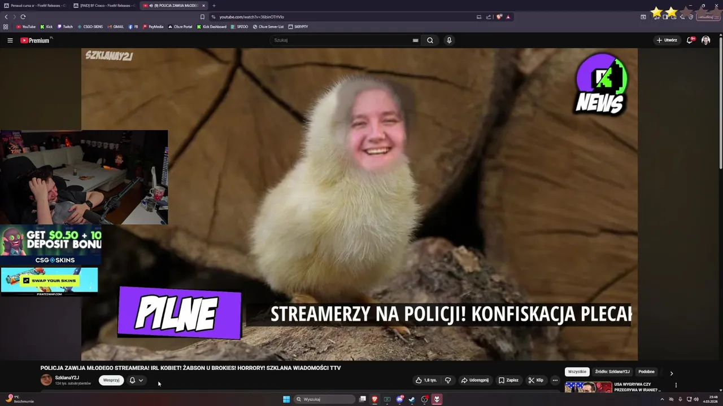This screenshot has width=723, height=406.
Task: Select the Źródło: SzklanaY2J filter chip
Action: [x=612, y=372]
